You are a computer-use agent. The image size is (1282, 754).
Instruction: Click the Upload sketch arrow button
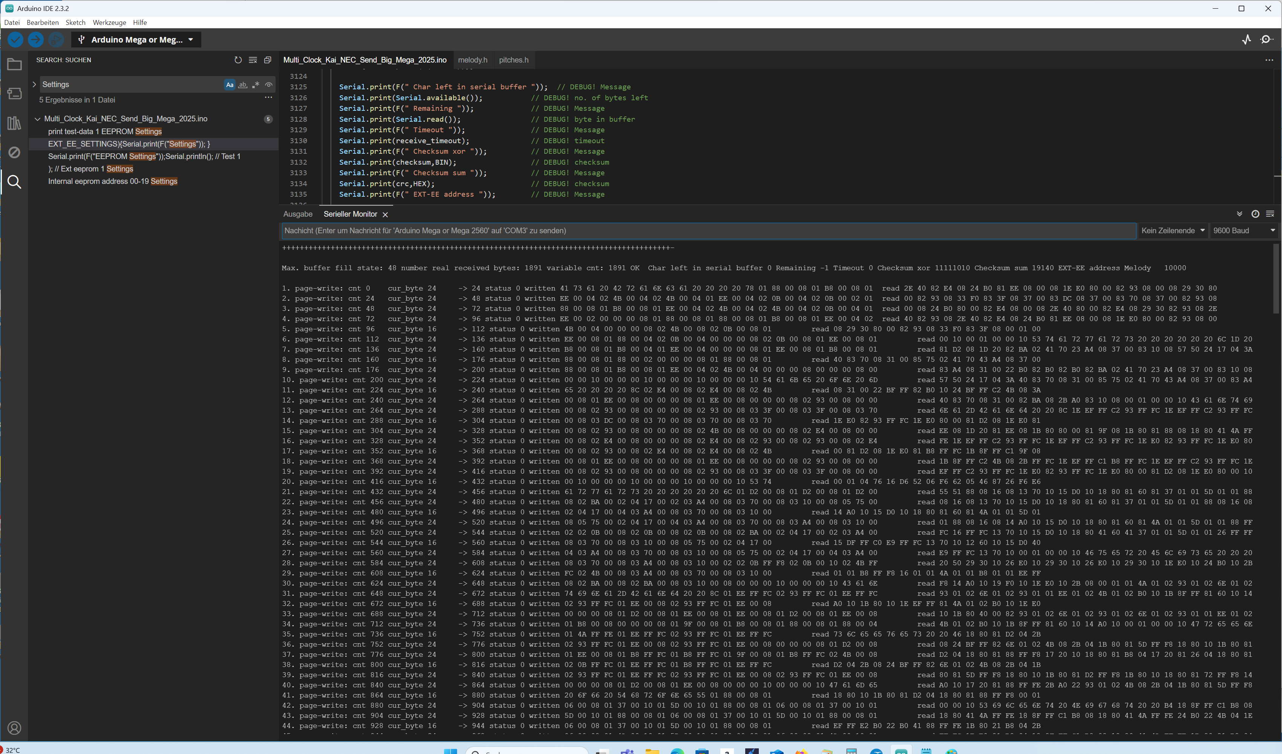pos(35,39)
